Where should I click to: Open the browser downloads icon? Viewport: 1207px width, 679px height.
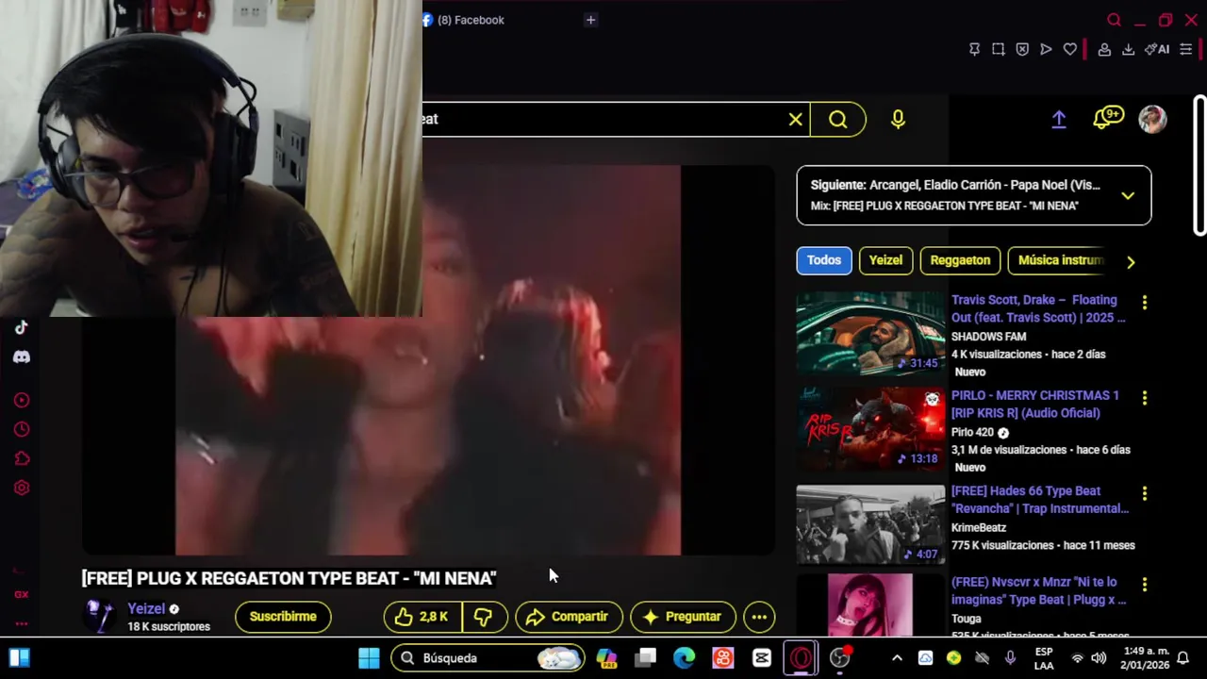1128,49
